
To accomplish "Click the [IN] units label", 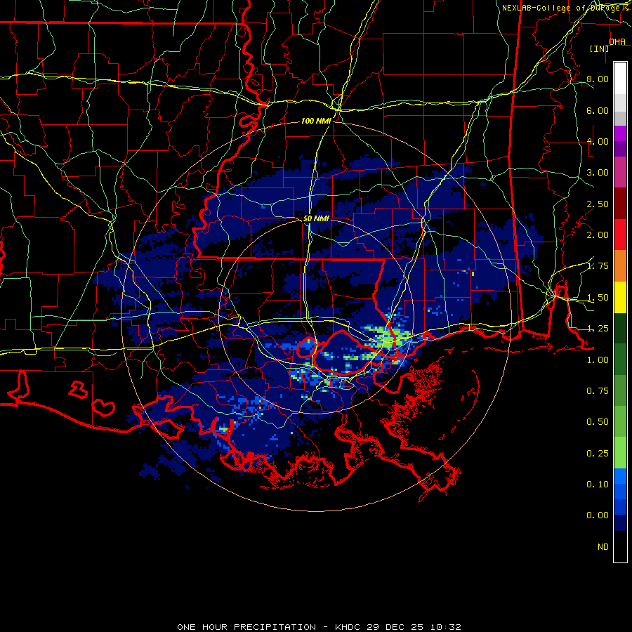I will point(600,48).
